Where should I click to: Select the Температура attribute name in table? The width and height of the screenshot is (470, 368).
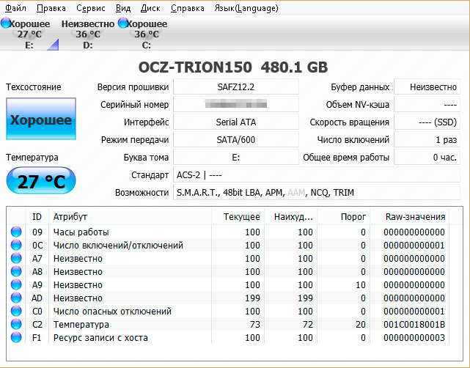click(x=81, y=324)
